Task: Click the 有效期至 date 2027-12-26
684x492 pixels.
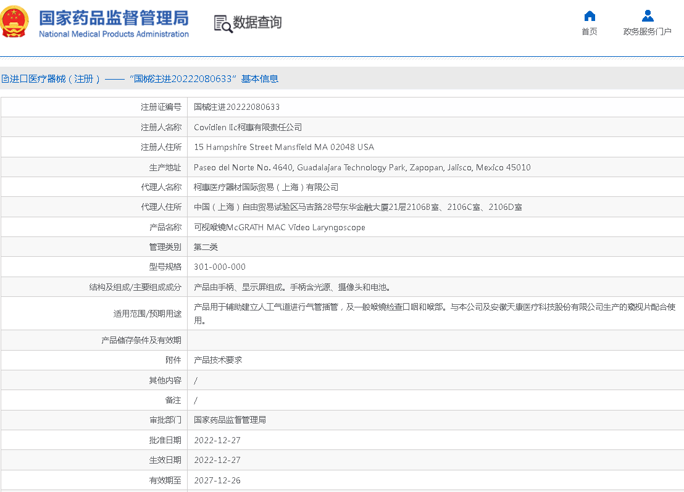Action: coord(217,480)
